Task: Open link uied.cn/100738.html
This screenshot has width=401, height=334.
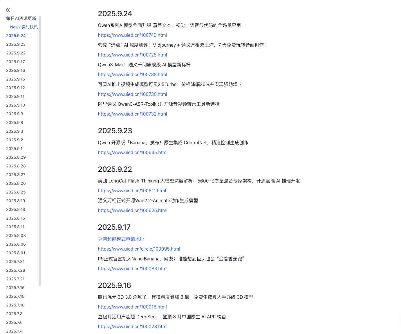Action: (x=132, y=74)
